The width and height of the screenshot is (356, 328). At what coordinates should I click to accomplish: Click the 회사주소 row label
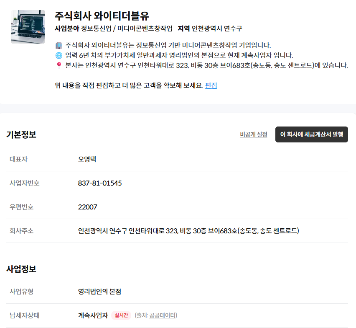pos(22,231)
